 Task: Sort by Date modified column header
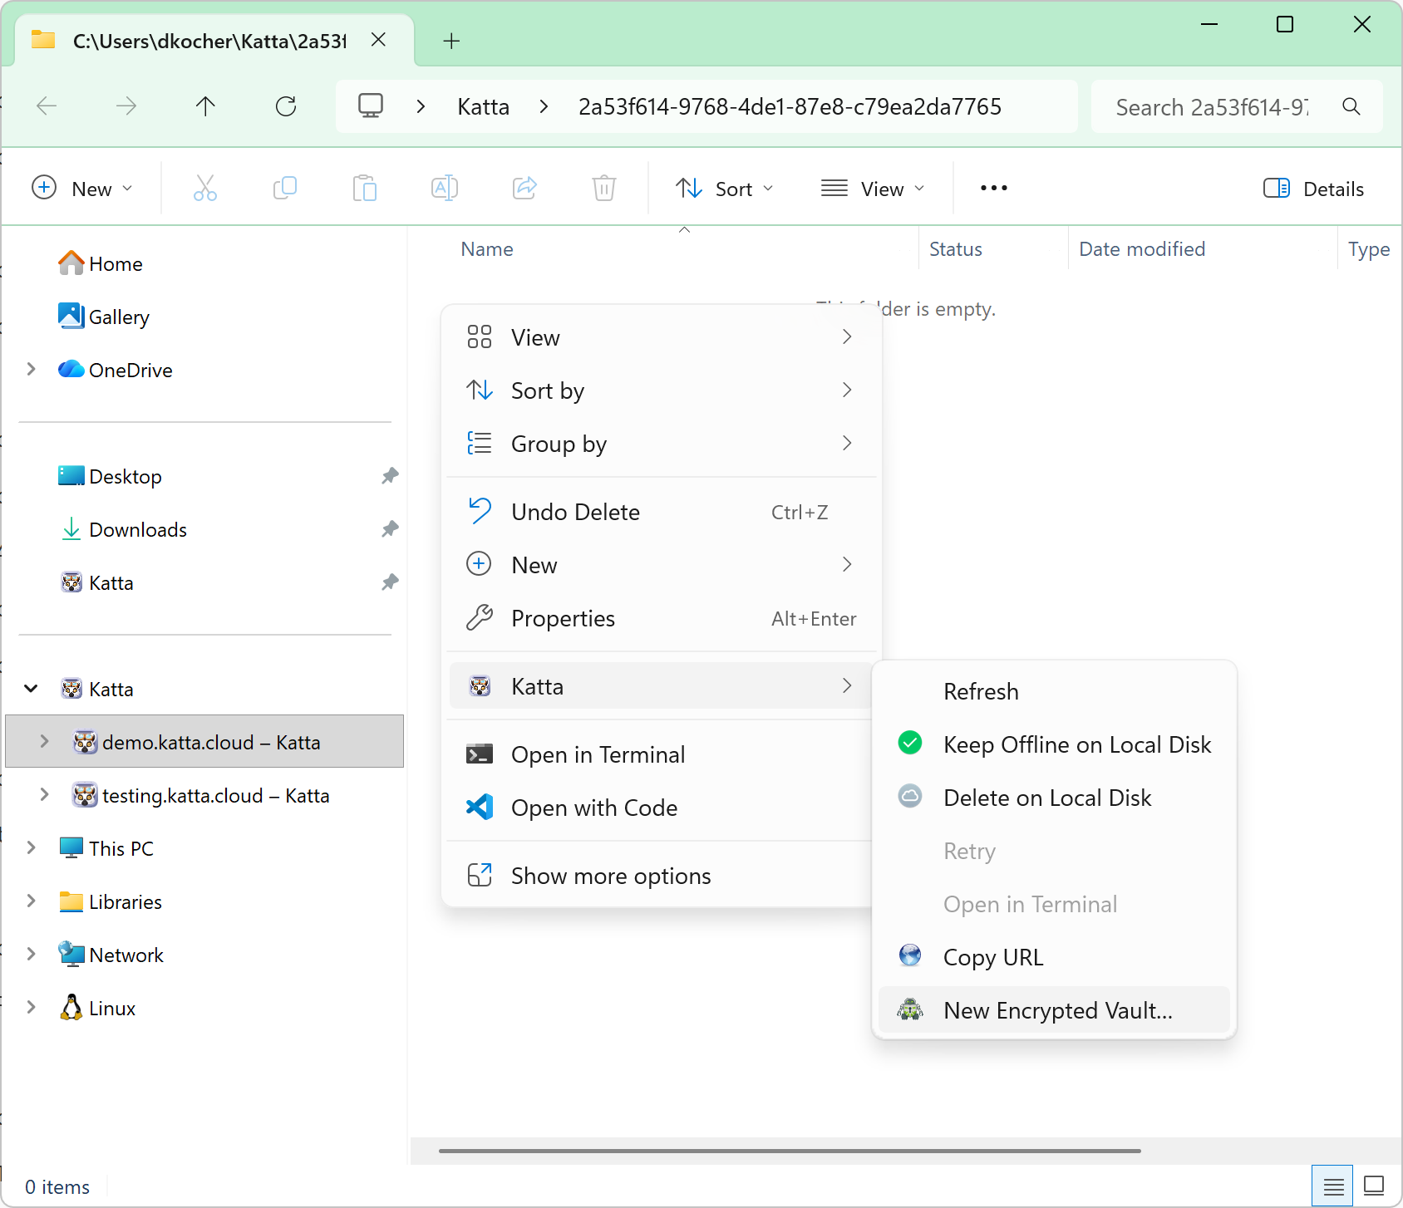click(1141, 248)
